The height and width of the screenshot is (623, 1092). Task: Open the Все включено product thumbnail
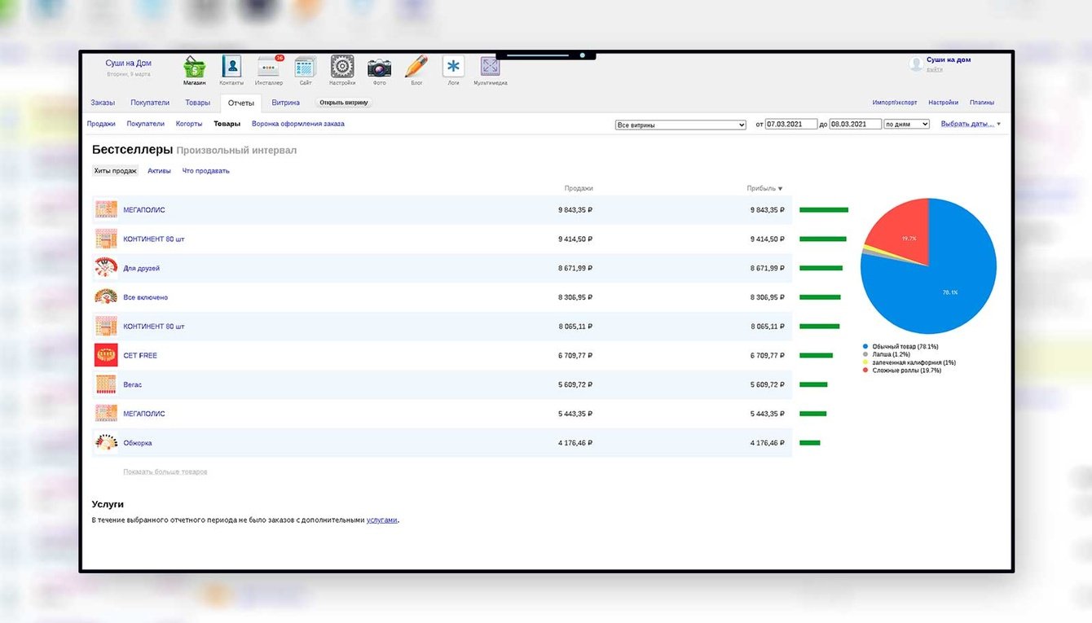pos(106,297)
